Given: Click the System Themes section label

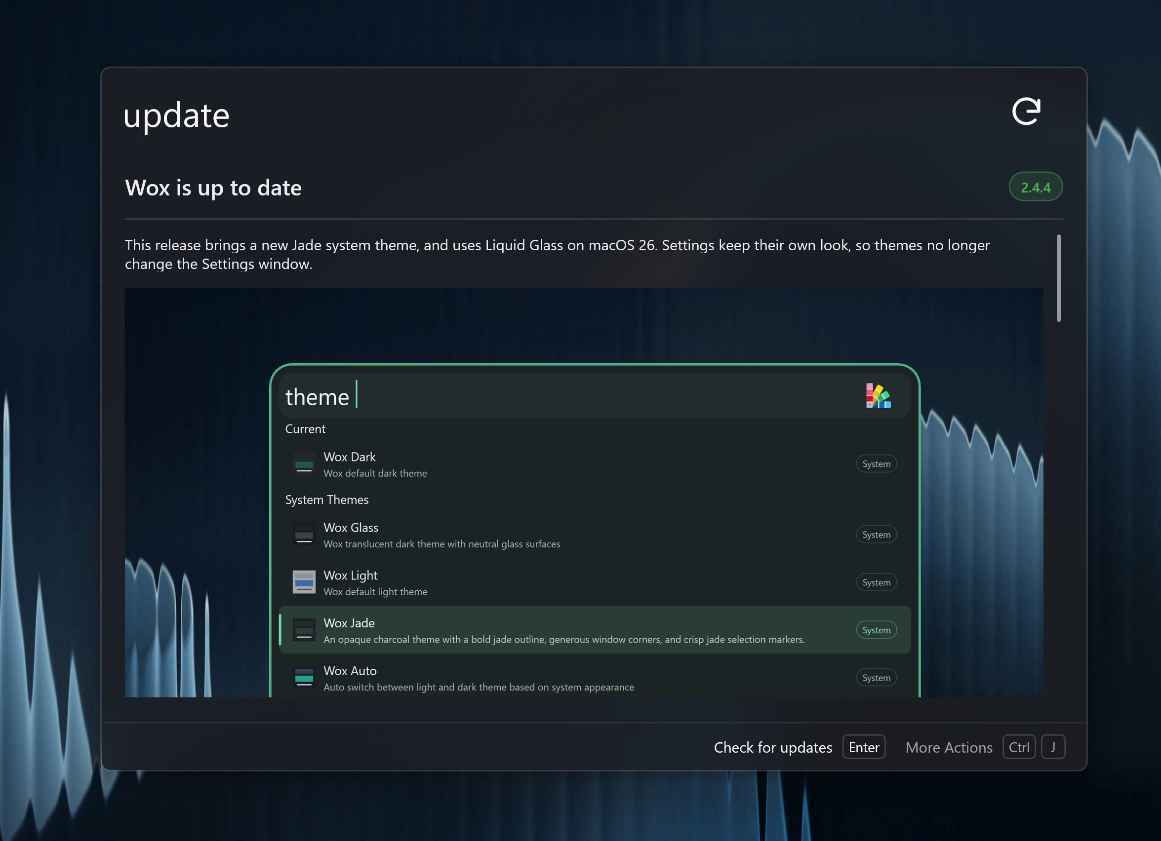Looking at the screenshot, I should click(x=326, y=499).
